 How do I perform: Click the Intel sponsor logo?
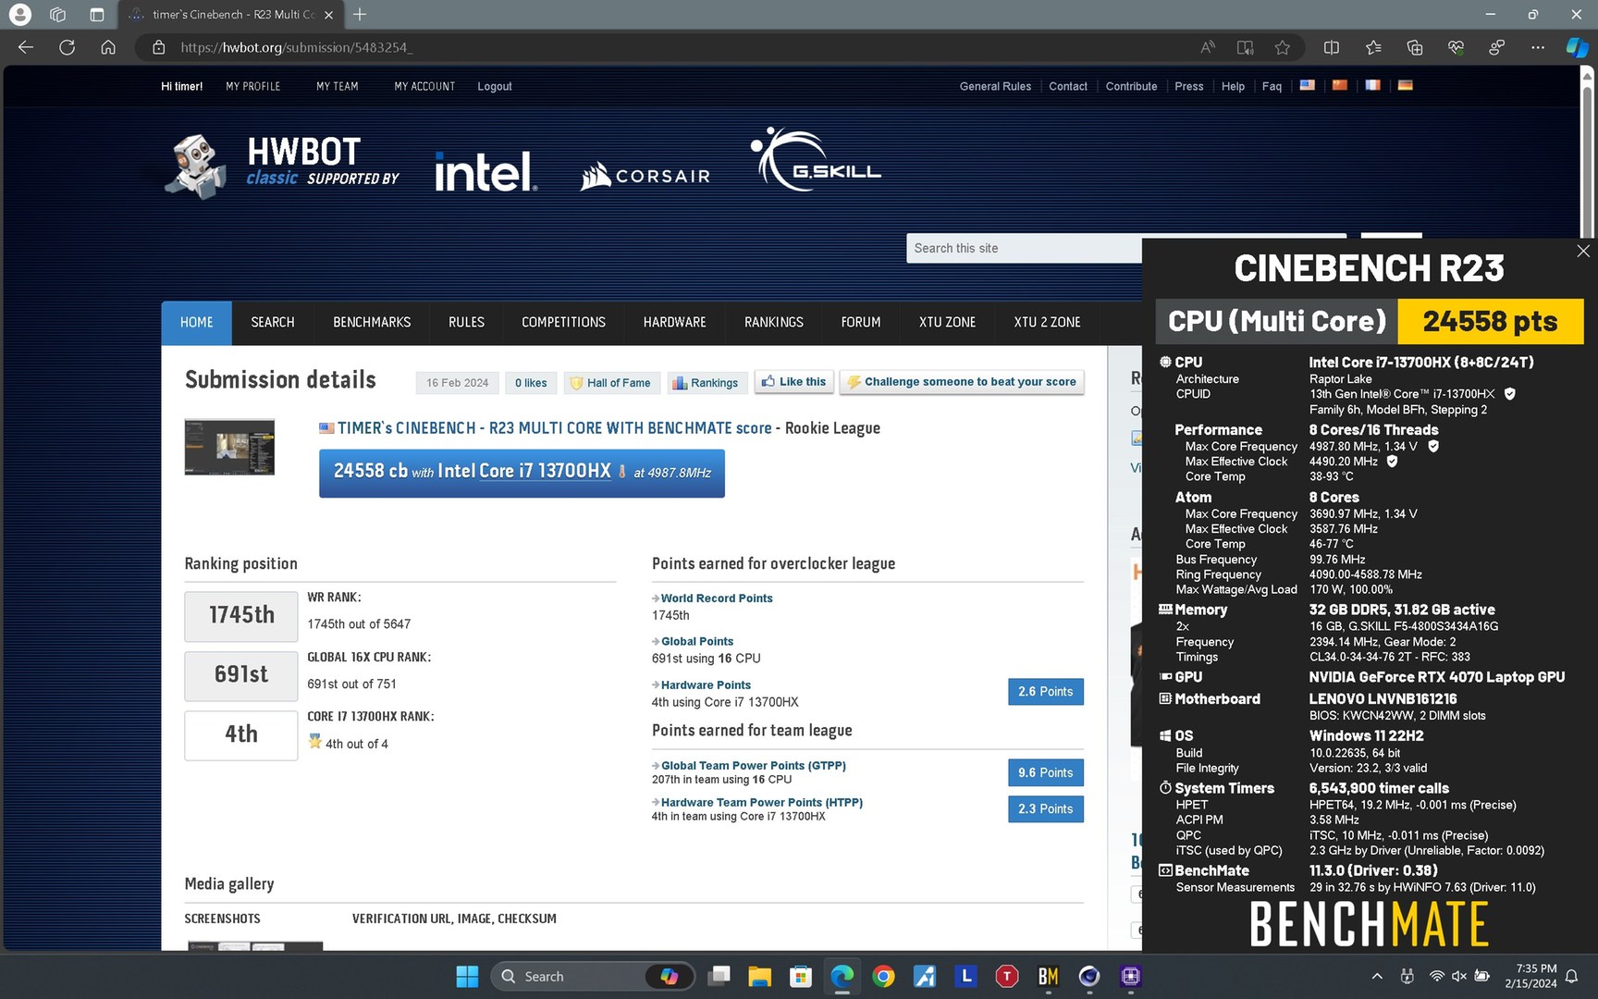486,172
